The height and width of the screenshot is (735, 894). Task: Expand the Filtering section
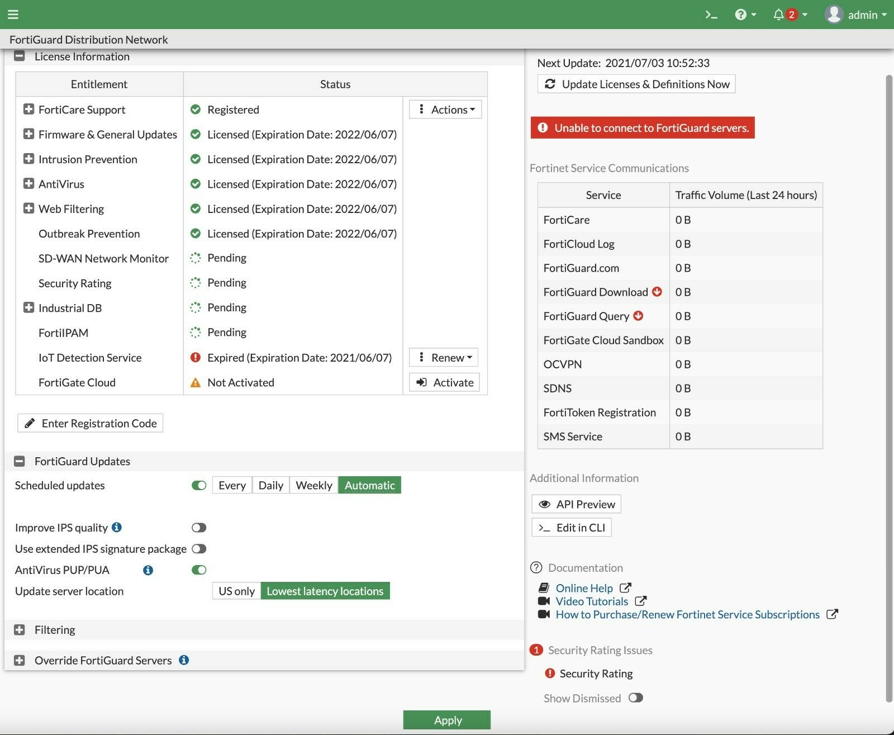pyautogui.click(x=20, y=630)
